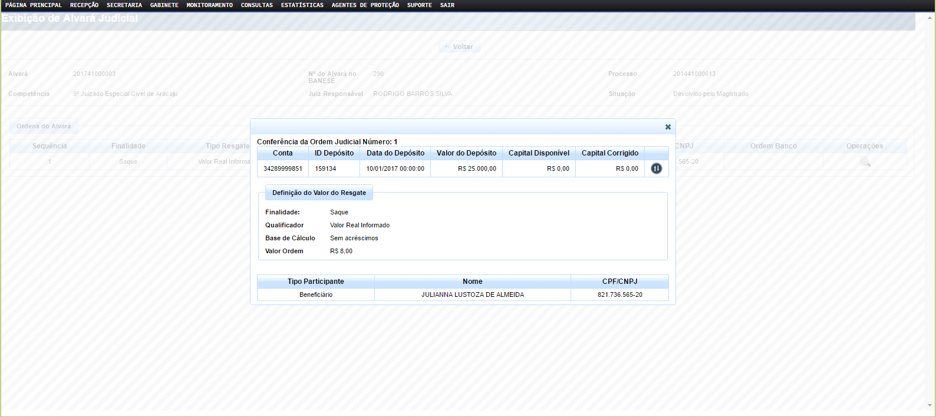
Task: Click the Voltar back button
Action: tap(459, 47)
